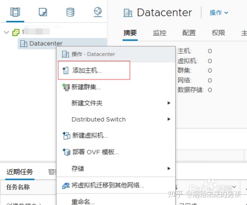Click the New Virtual Machine icon
This screenshot has width=247, height=205.
pos(66,136)
